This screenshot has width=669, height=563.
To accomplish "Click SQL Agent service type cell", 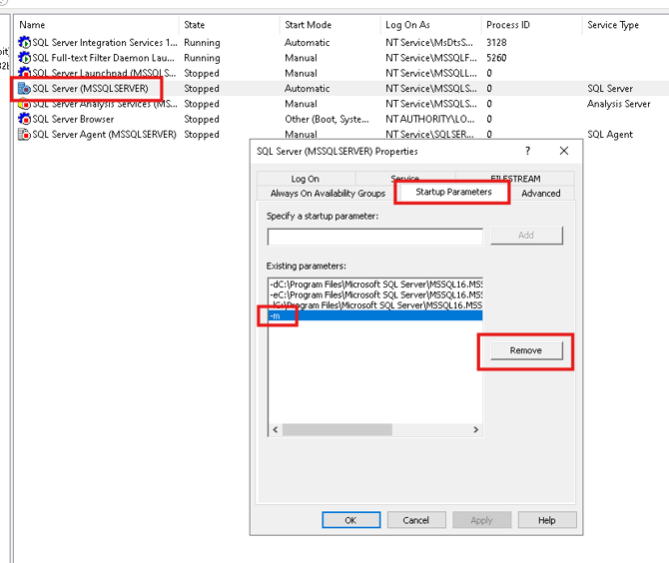I will point(610,135).
